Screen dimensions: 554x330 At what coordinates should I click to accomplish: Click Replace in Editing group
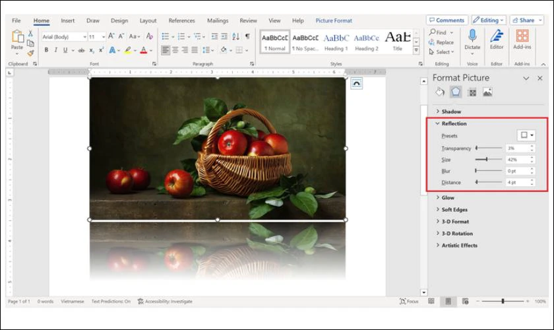coord(441,42)
